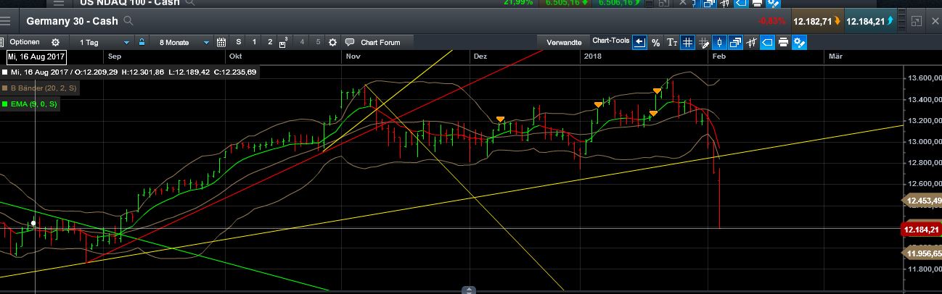Click the red 12.184,21 price axis label
Viewport: 942px width, 294px height.
tap(921, 230)
